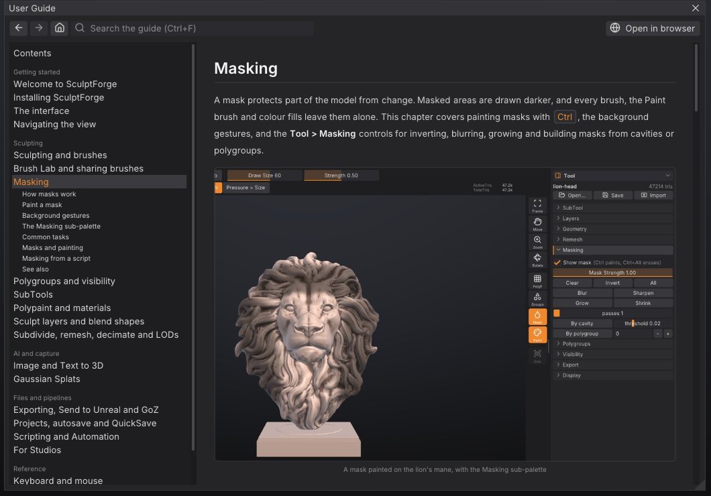Image resolution: width=711 pixels, height=496 pixels.
Task: Click the Layers expander in the screenshot
Action: click(x=612, y=219)
